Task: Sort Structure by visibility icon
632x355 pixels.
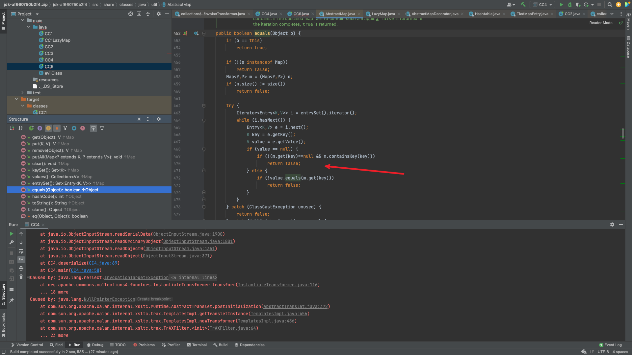Action: pos(12,128)
